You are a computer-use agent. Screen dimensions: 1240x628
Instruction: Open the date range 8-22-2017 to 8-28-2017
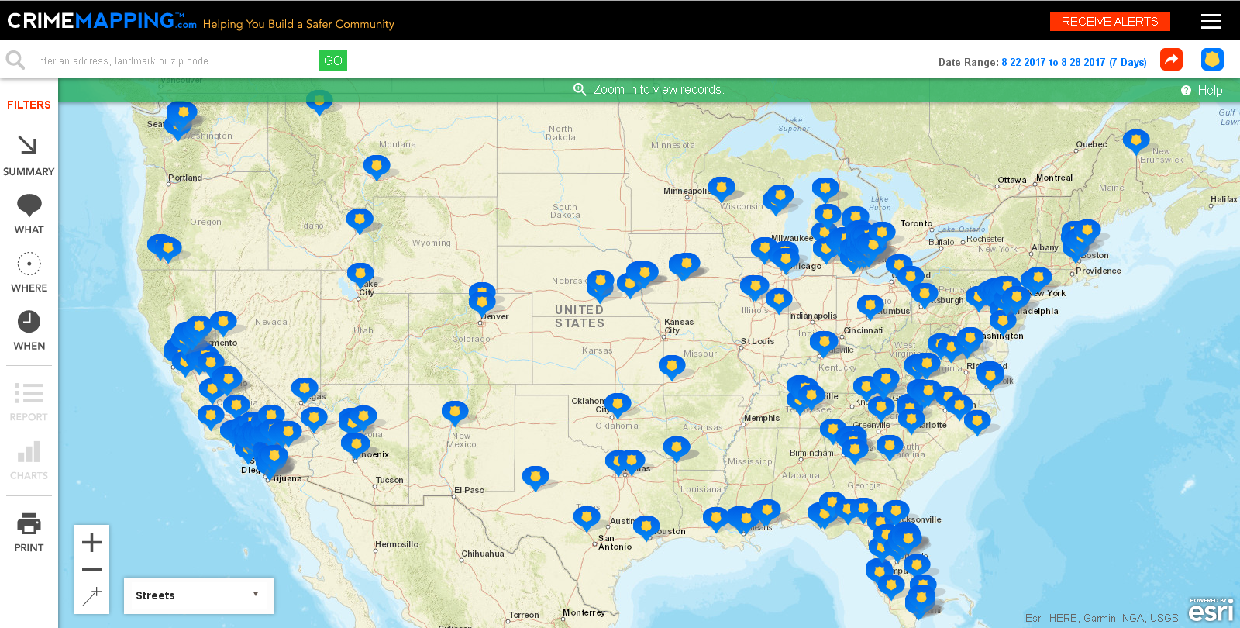coord(1074,62)
